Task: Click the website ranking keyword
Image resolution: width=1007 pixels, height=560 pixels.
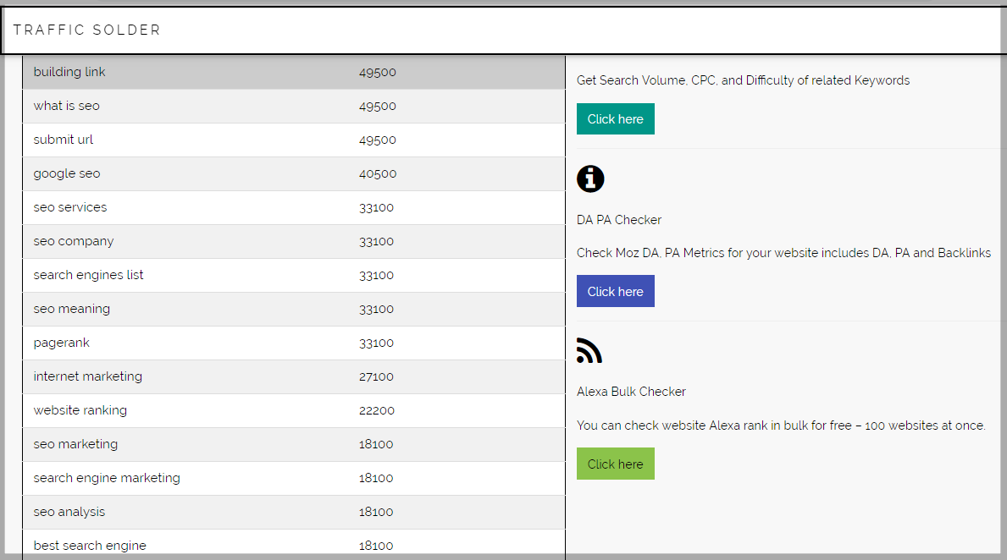Action: tap(80, 410)
